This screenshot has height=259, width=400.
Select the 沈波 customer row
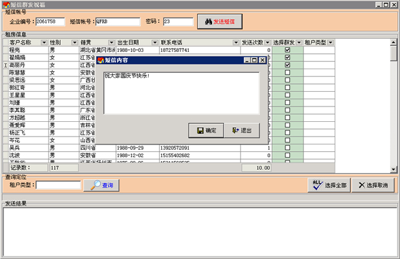tap(169, 155)
